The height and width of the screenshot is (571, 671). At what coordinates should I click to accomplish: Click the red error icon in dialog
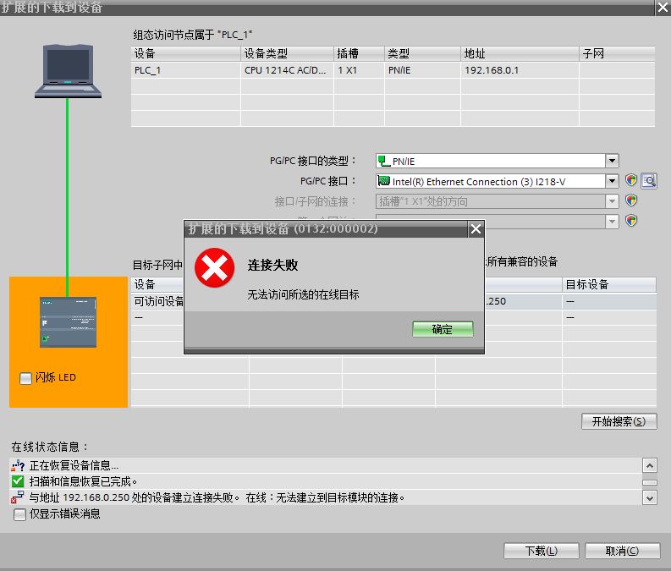[214, 268]
